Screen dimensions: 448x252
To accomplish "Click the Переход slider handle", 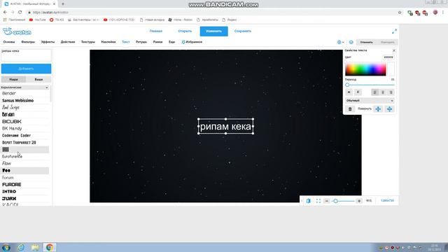I will pyautogui.click(x=347, y=85).
